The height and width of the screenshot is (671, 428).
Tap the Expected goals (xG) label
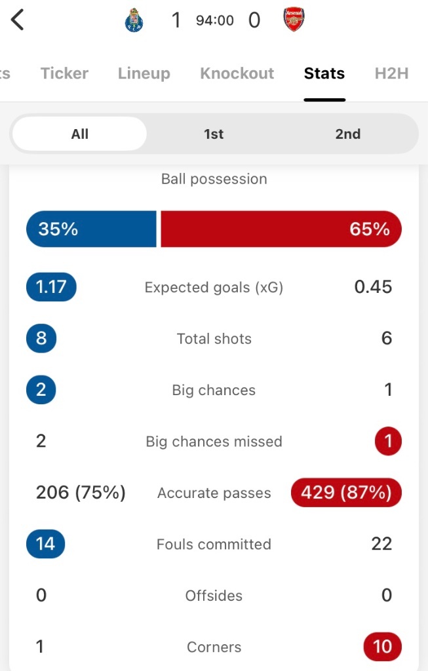point(214,287)
